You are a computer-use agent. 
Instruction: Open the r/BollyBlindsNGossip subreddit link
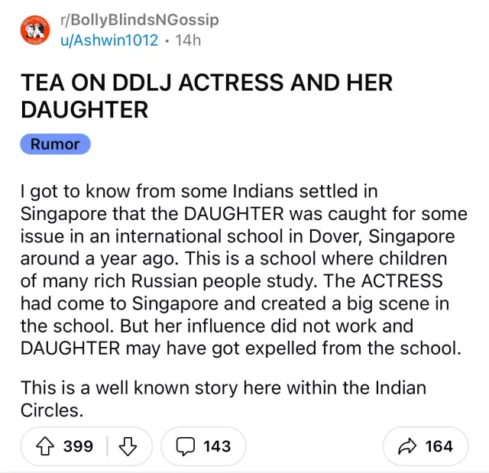[x=139, y=19]
